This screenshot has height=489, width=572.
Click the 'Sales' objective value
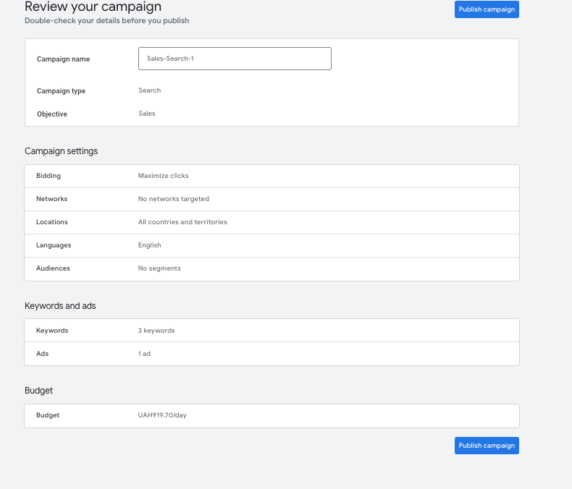pyautogui.click(x=146, y=114)
